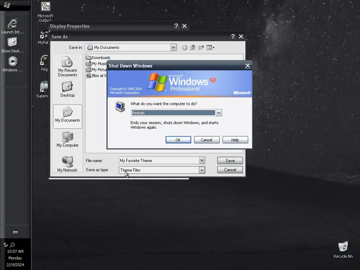The image size is (360, 270).
Task: Open Windows Media Player quick launch icon
Action: (x=12, y=64)
